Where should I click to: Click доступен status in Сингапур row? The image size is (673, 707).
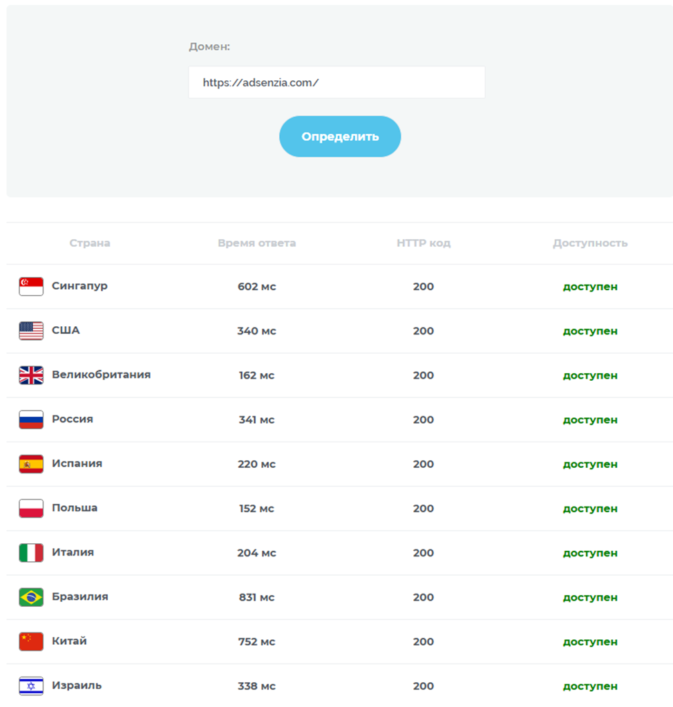click(590, 287)
